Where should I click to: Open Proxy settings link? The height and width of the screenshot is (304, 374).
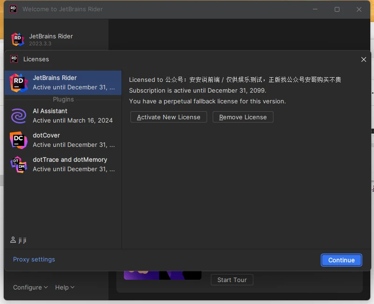34,260
